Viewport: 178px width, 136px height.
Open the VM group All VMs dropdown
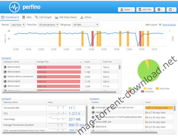click(x=86, y=25)
